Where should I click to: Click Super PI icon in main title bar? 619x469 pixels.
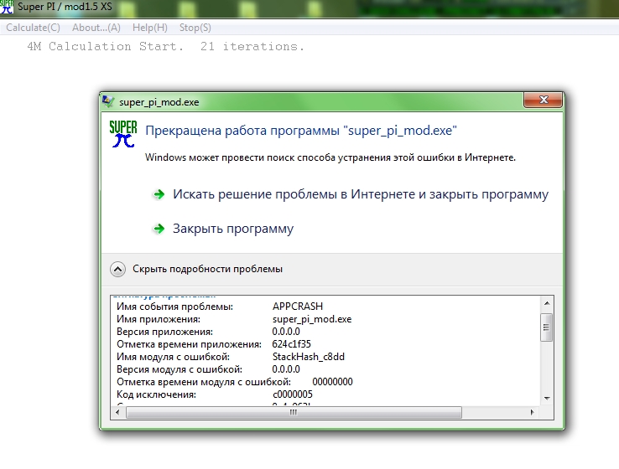click(7, 7)
